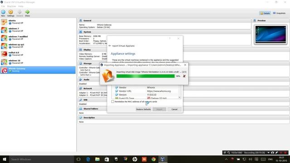Open the File menu

coord(3,6)
